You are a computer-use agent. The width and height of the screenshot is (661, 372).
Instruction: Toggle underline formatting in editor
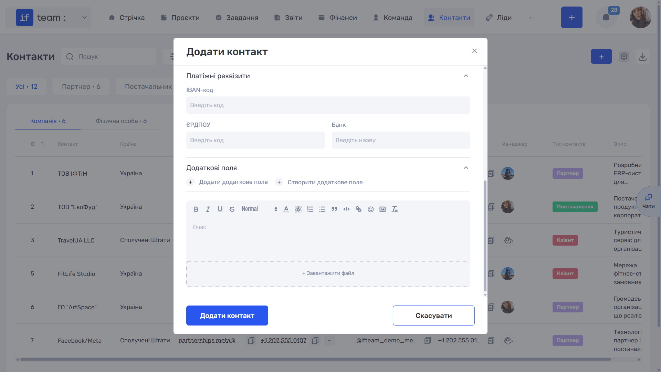tap(220, 209)
